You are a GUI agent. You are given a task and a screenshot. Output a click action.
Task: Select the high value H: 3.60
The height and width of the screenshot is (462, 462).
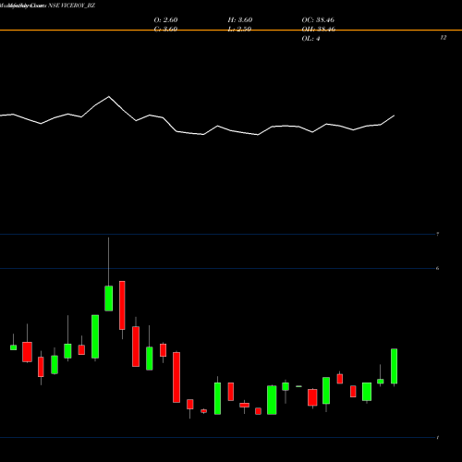pyautogui.click(x=240, y=19)
